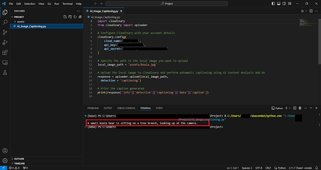Open run options dropdown arrow
This screenshot has height=170, width=321.
(306, 11)
